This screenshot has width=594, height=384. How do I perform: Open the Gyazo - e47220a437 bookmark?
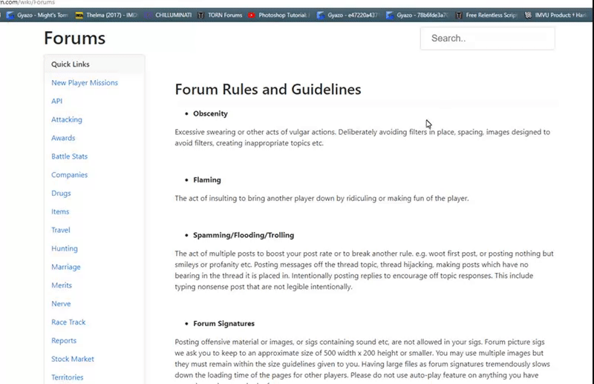coord(347,15)
